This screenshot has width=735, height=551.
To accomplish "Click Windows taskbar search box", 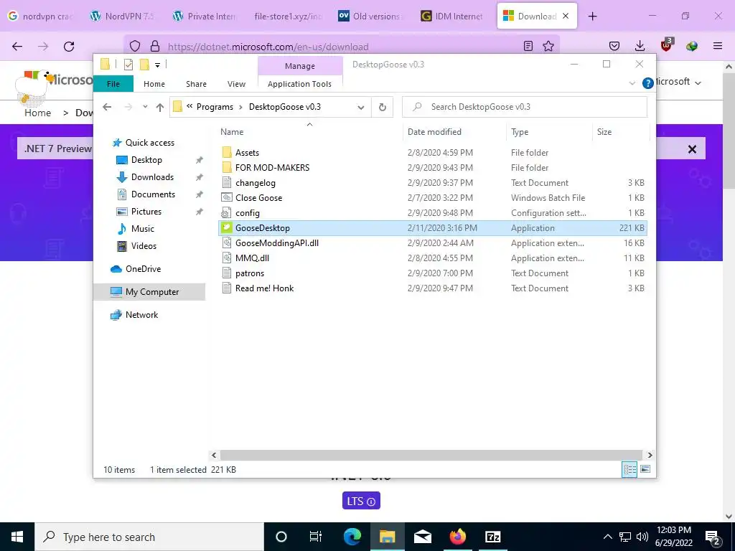I will pyautogui.click(x=149, y=537).
